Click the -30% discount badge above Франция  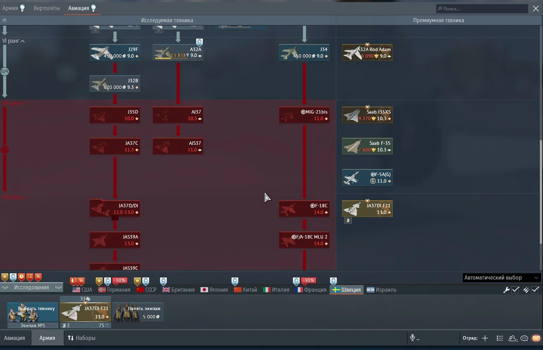[308, 281]
